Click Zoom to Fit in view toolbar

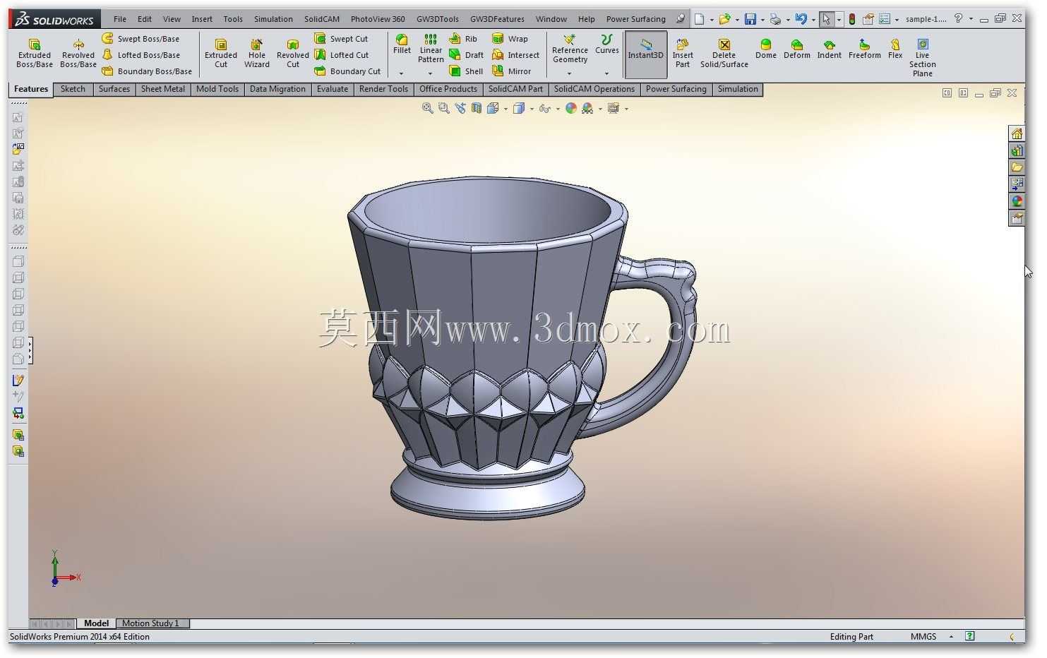(427, 108)
